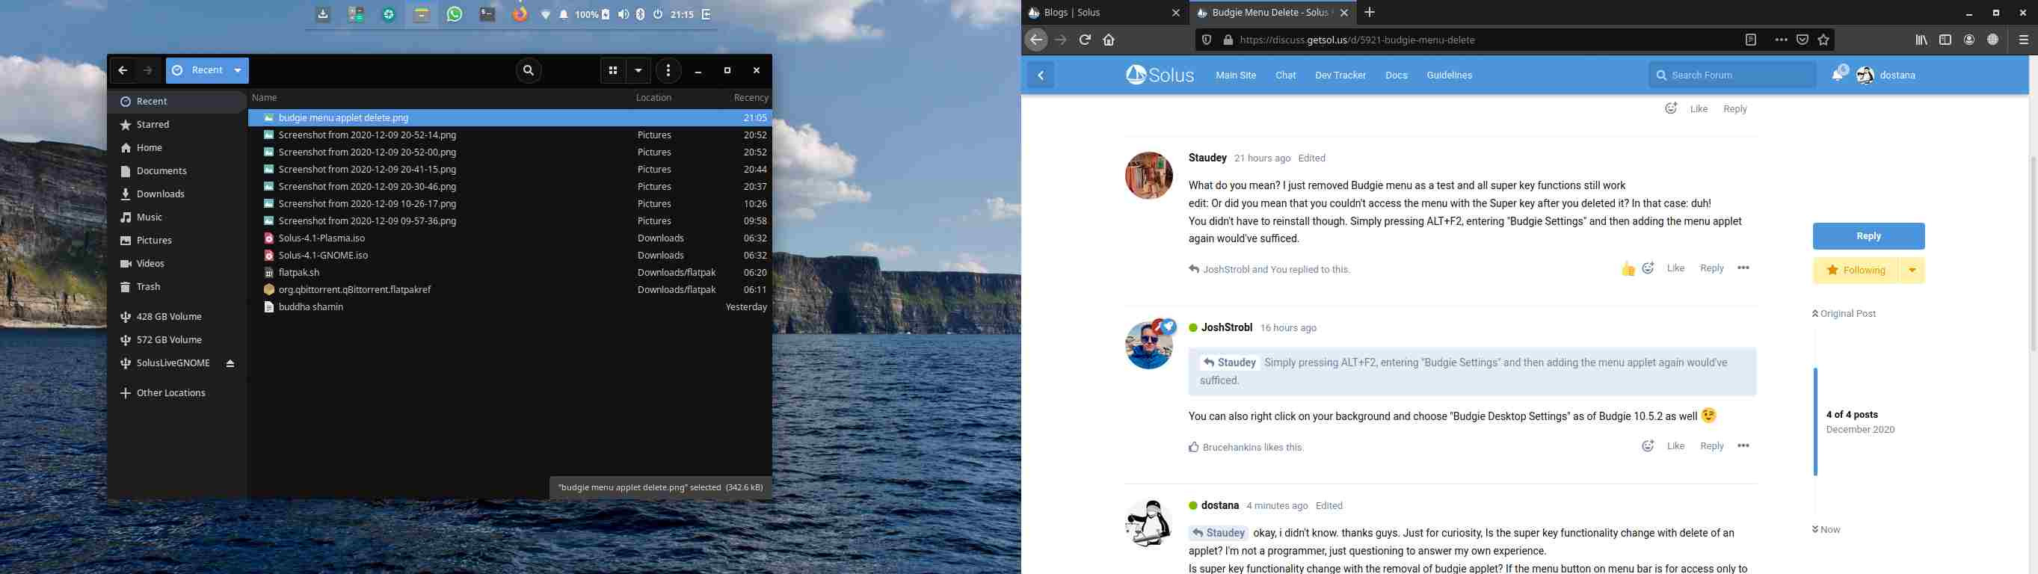2038x574 pixels.
Task: Open file manager's three-dot options menu
Action: click(x=668, y=71)
